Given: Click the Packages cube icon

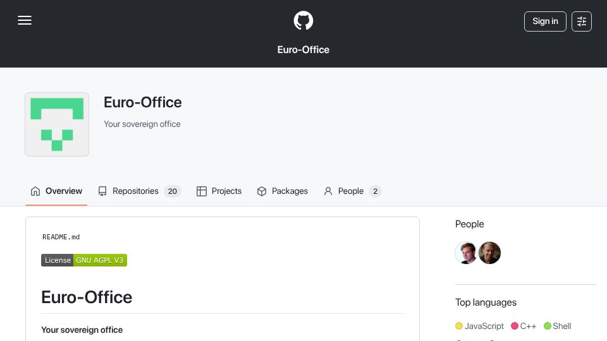Looking at the screenshot, I should click(x=262, y=191).
